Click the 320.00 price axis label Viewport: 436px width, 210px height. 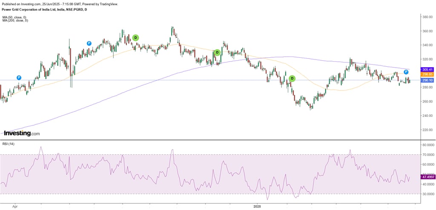(x=428, y=59)
